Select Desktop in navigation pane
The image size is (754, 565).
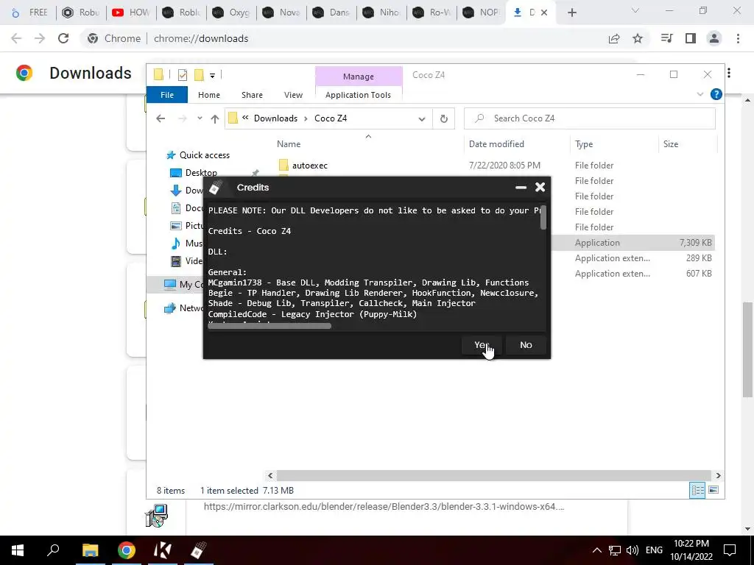point(201,172)
